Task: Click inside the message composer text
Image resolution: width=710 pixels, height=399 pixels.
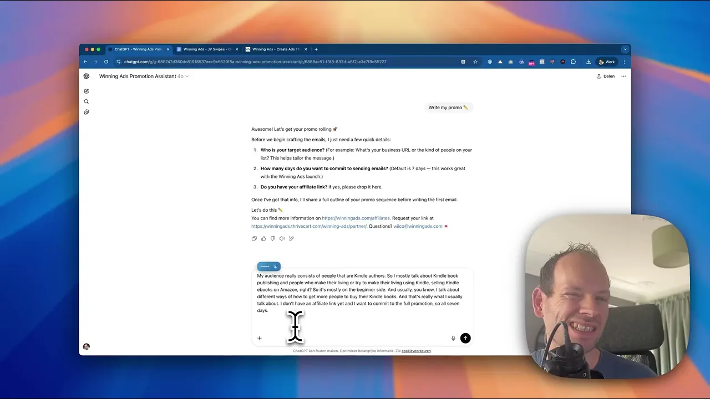Action: [358, 293]
